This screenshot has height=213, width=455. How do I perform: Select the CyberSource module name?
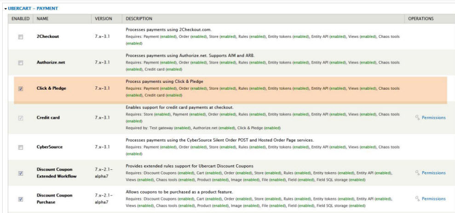pos(50,147)
